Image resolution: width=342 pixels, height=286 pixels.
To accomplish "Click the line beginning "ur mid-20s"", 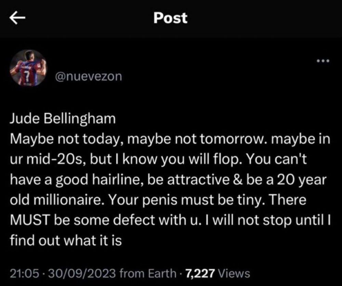I will pyautogui.click(x=158, y=159).
